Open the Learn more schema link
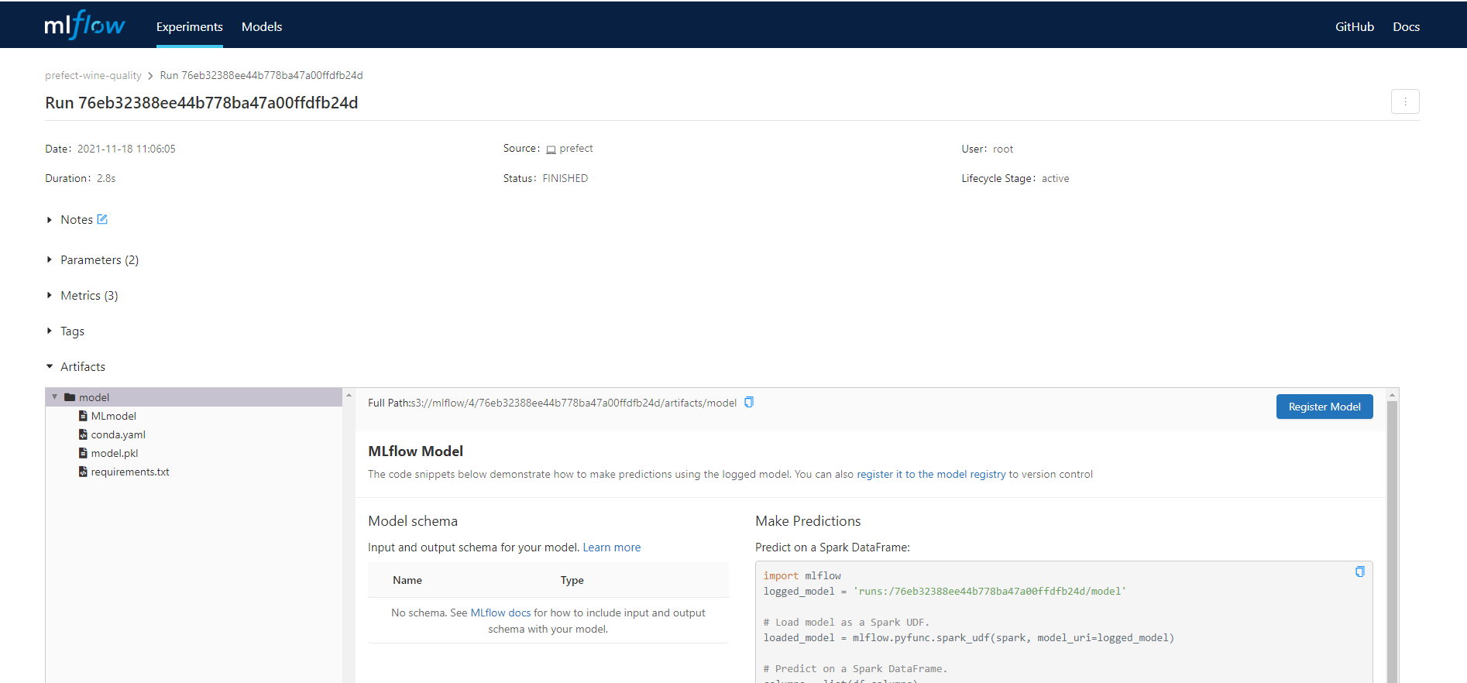 click(x=612, y=547)
